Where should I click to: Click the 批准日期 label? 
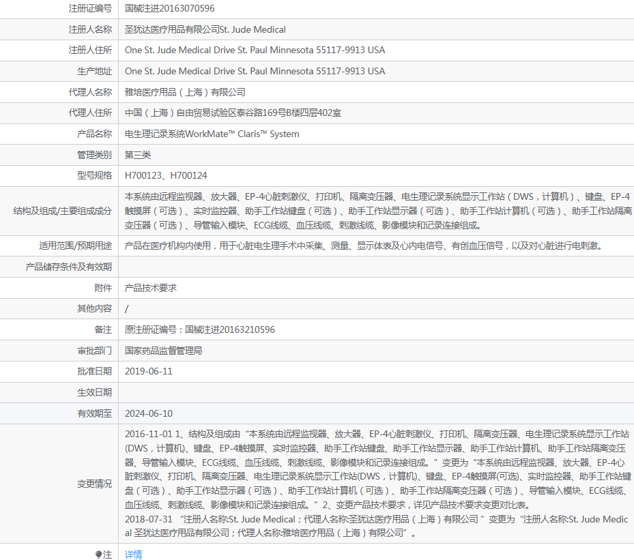point(95,371)
